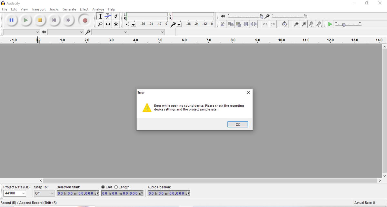This screenshot has height=207, width=387.
Task: Open the Effect menu
Action: click(x=84, y=9)
